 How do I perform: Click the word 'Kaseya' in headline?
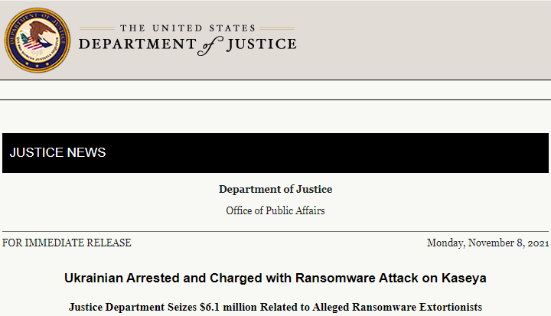point(464,278)
